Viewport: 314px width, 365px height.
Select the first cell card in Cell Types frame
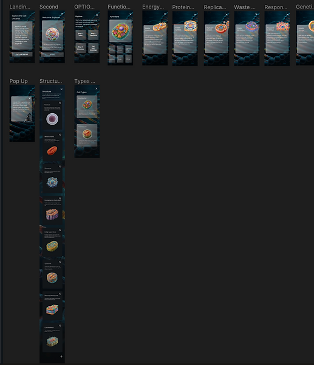tap(87, 106)
